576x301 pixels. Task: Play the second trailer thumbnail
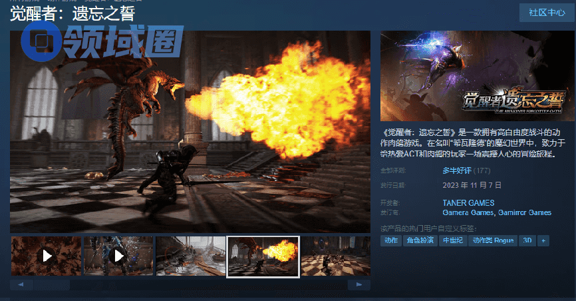(118, 256)
